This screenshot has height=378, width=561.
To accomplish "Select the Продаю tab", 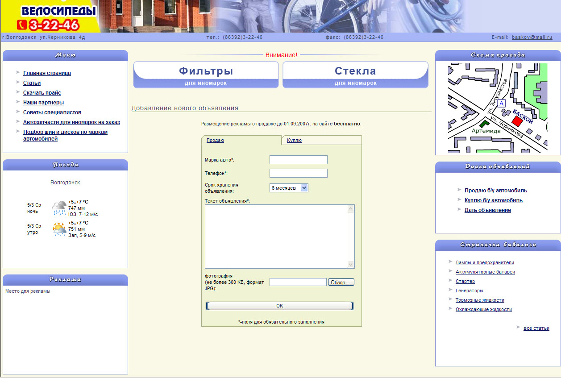I will click(x=215, y=140).
